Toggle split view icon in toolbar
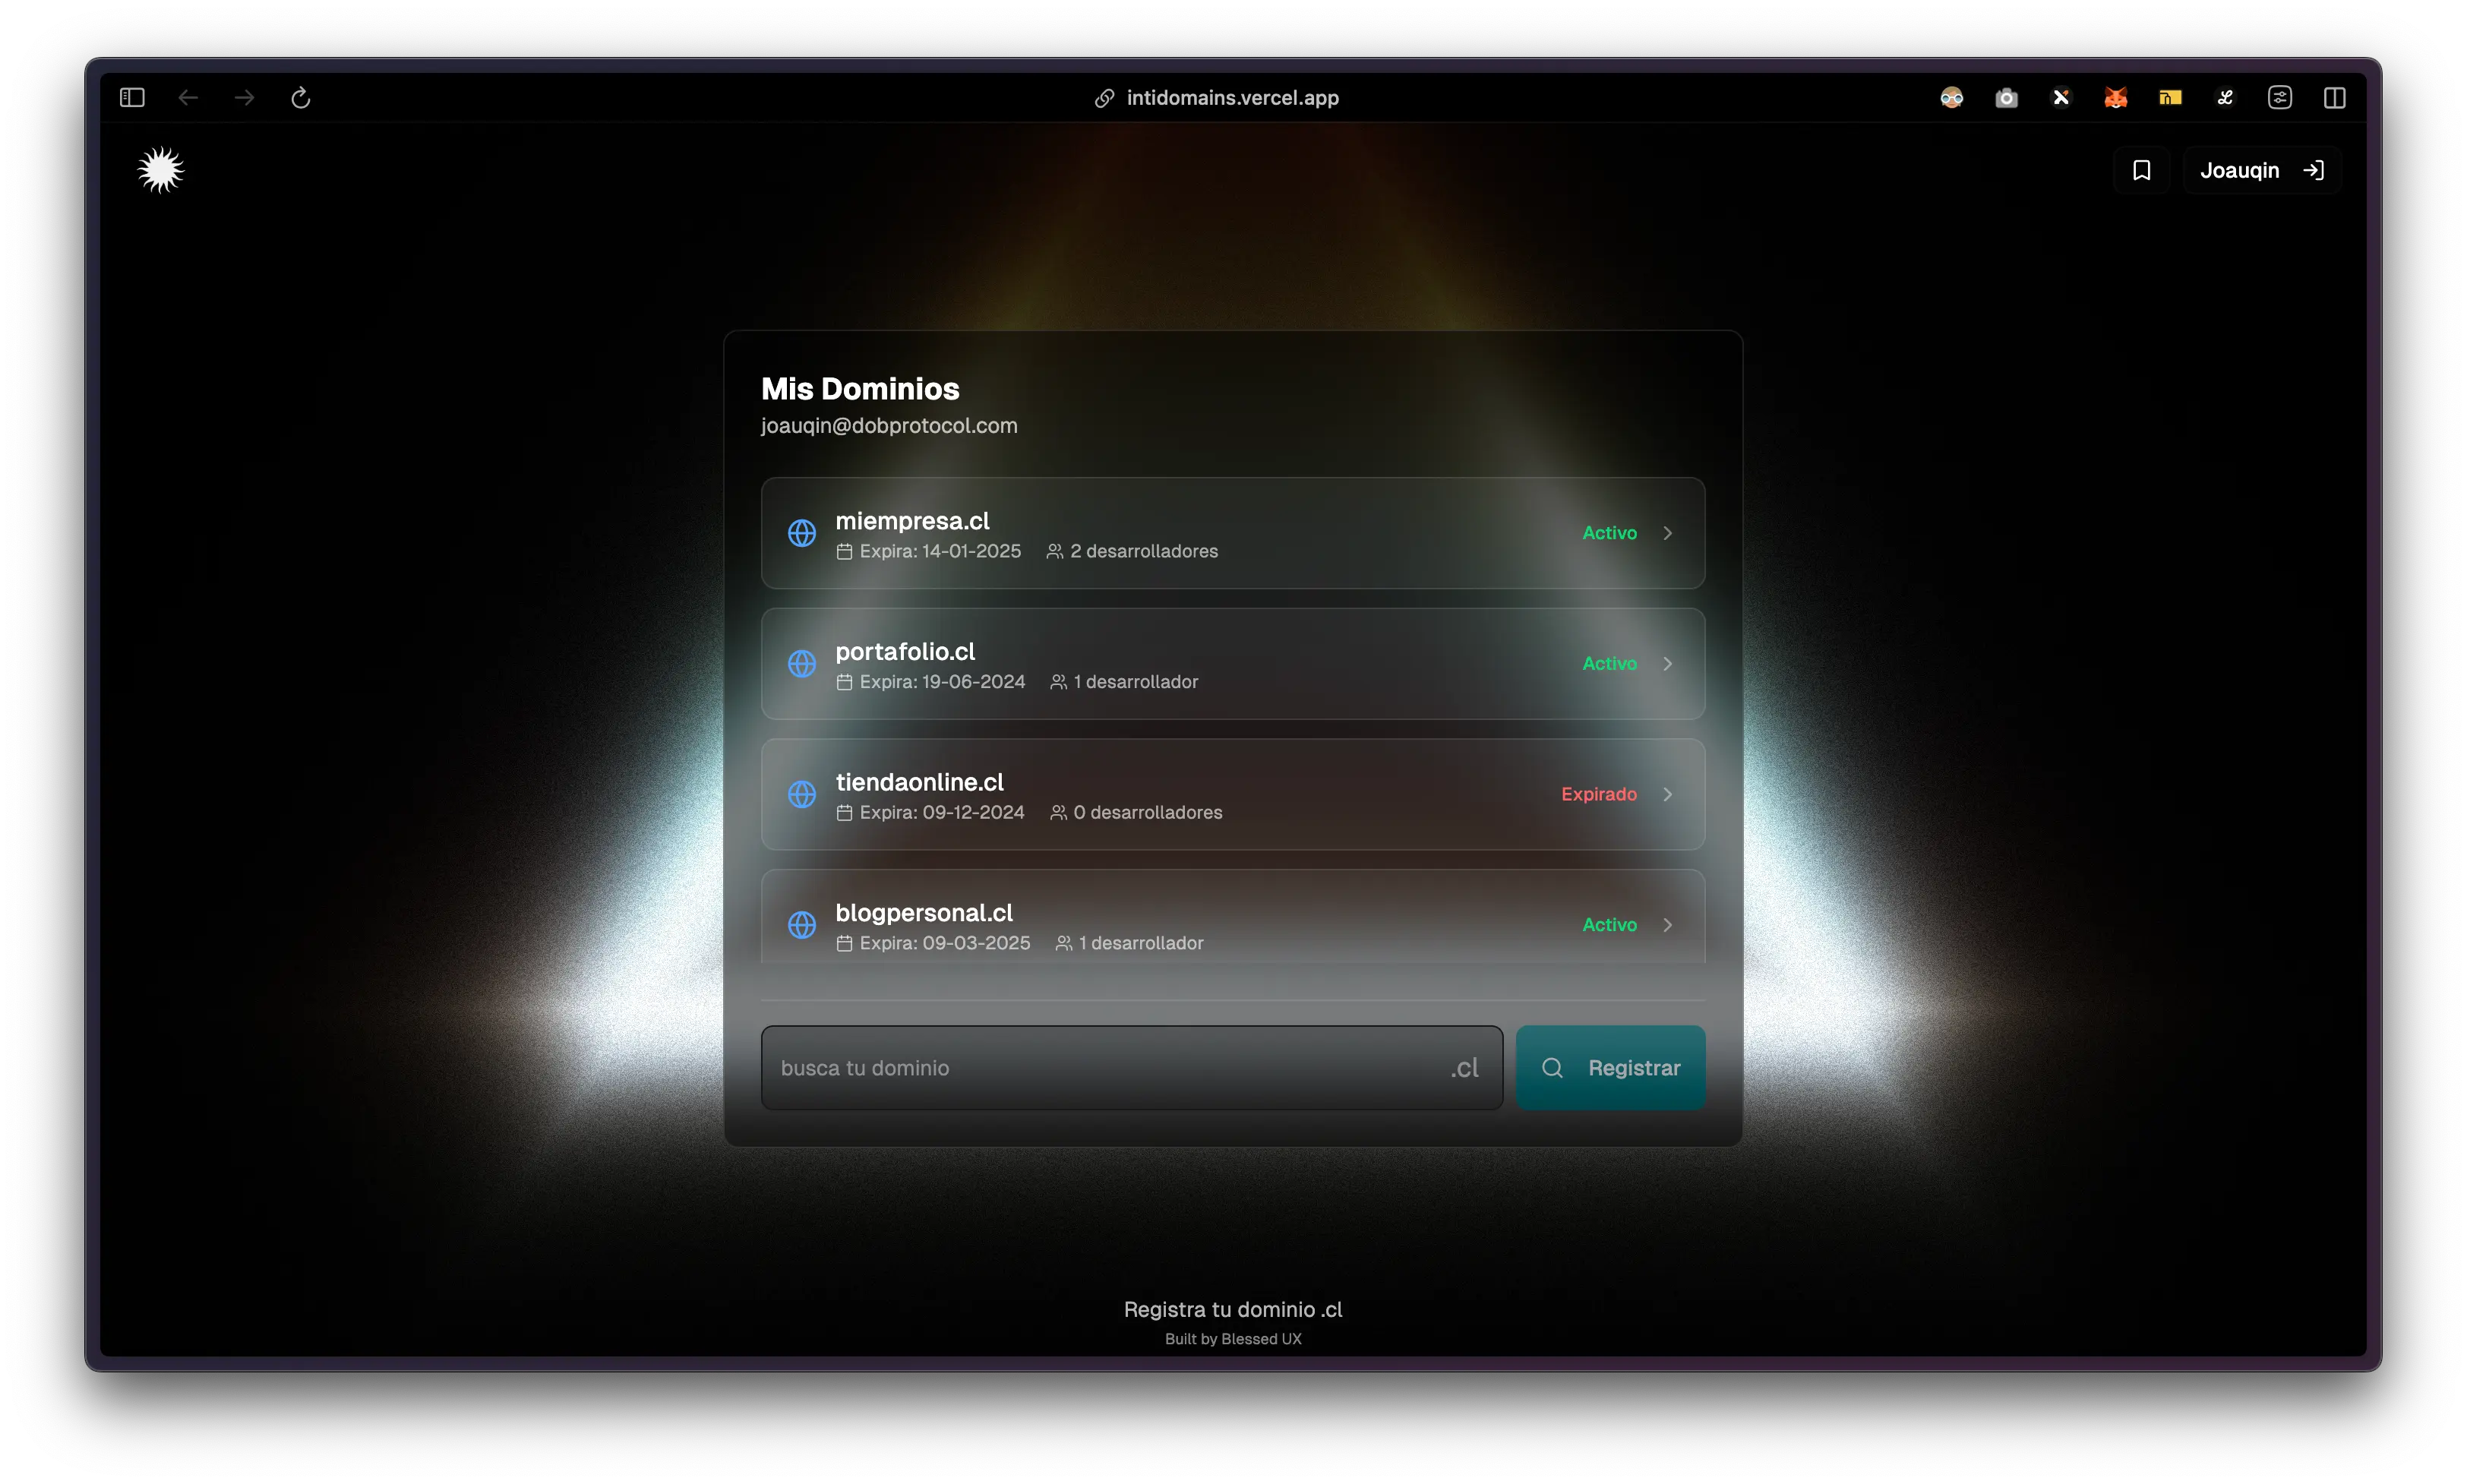This screenshot has width=2467, height=1484. [2334, 98]
